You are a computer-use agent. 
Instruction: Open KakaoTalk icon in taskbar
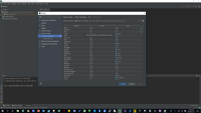(x=135, y=111)
